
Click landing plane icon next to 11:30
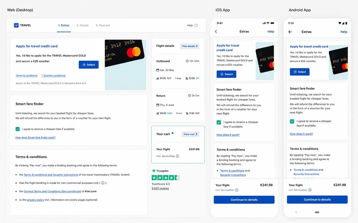(187, 113)
